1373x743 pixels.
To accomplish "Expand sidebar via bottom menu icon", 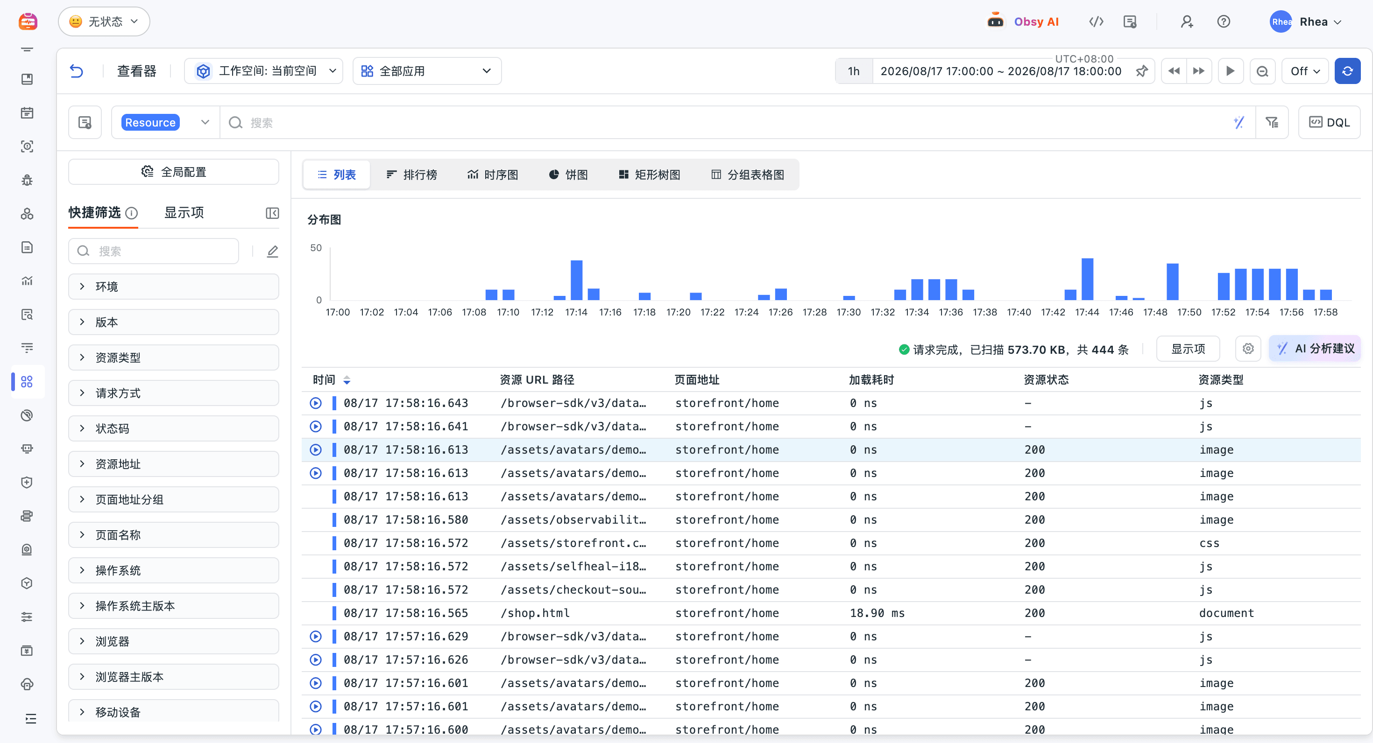I will pyautogui.click(x=30, y=719).
